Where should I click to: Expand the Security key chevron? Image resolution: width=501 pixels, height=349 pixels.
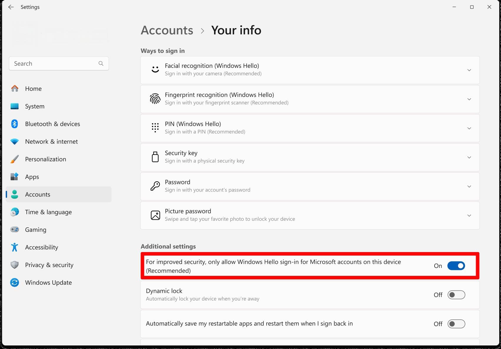(469, 157)
